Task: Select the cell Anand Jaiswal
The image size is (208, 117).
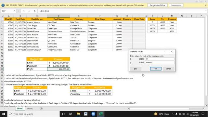Action: (37, 22)
